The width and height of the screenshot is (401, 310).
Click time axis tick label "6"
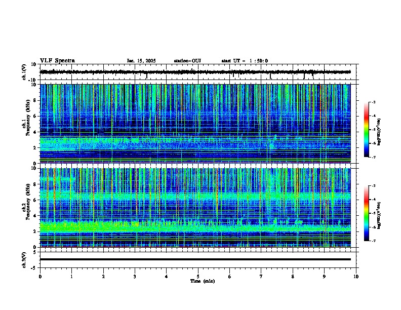(x=230, y=277)
